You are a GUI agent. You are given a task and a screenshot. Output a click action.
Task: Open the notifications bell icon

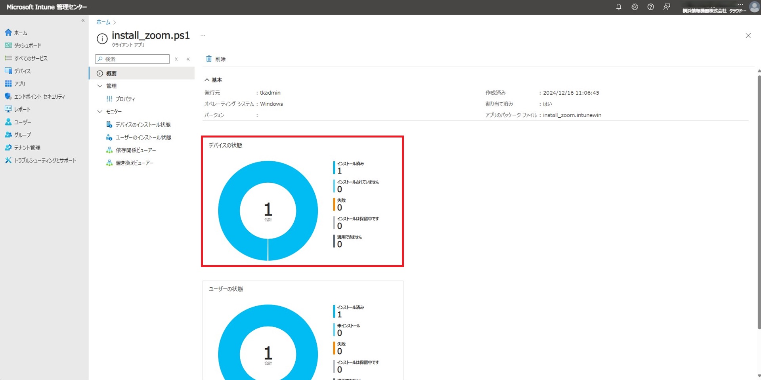[x=619, y=7]
